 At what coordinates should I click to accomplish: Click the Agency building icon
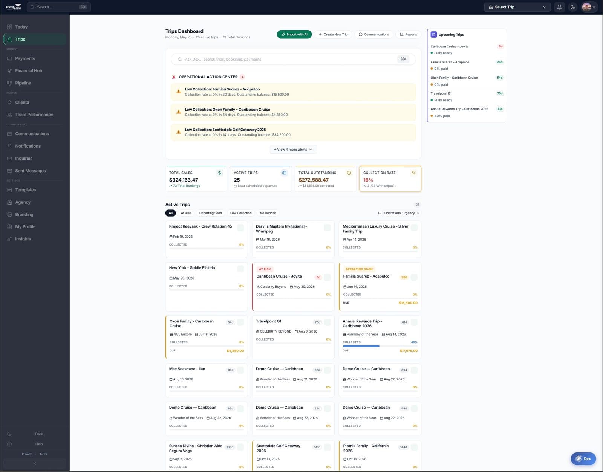point(9,202)
